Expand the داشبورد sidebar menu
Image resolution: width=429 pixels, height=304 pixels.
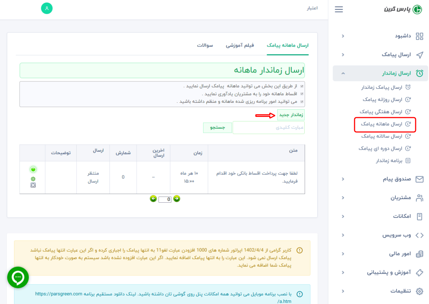pos(398,36)
